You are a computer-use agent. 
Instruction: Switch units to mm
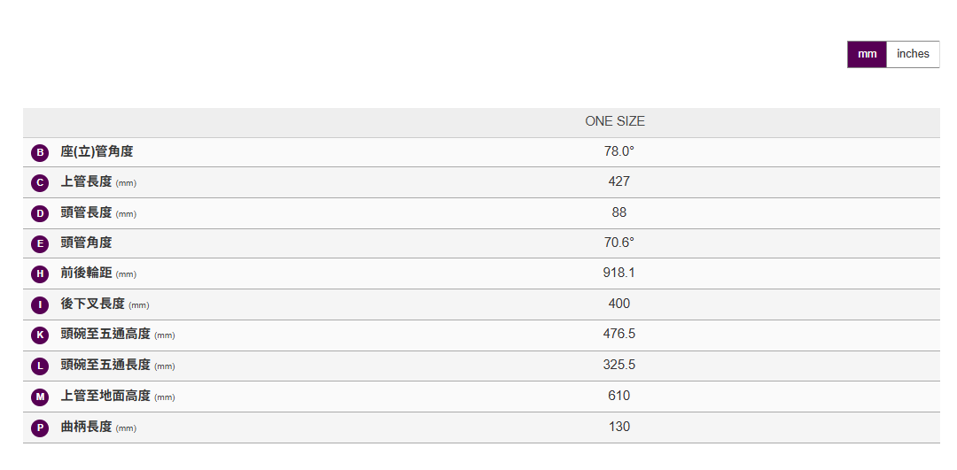pyautogui.click(x=867, y=54)
